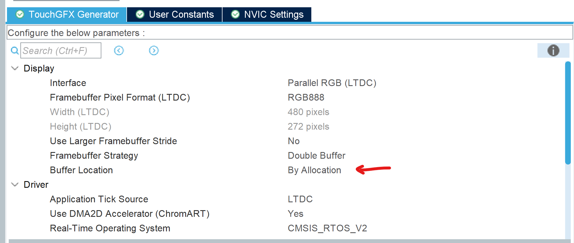Open the information panel via the info icon

pyautogui.click(x=553, y=50)
